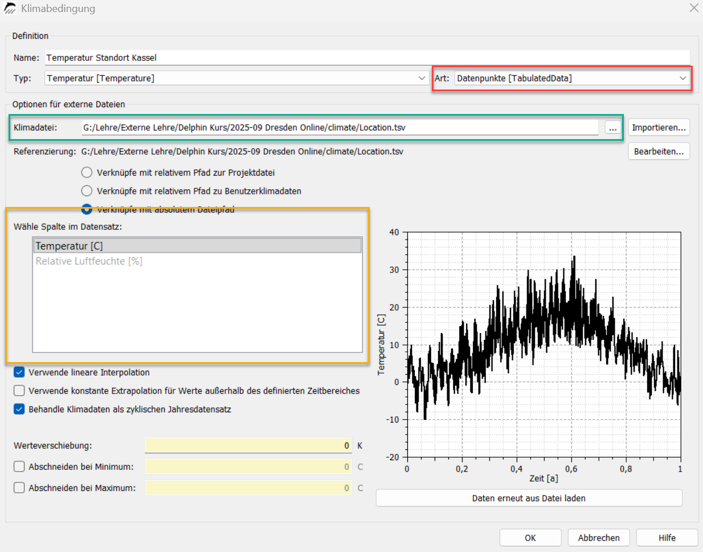Viewport: 703px width, 552px height.
Task: Click 'Daten erneut aus Datei laden' button
Action: (x=529, y=498)
